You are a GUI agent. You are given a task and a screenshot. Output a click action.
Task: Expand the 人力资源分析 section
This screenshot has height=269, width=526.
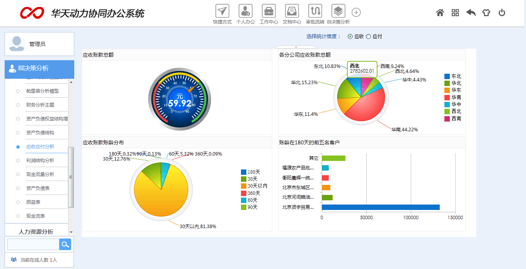click(36, 232)
